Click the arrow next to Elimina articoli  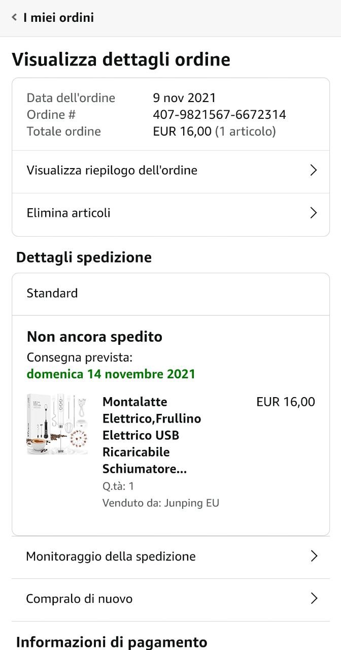coord(313,213)
